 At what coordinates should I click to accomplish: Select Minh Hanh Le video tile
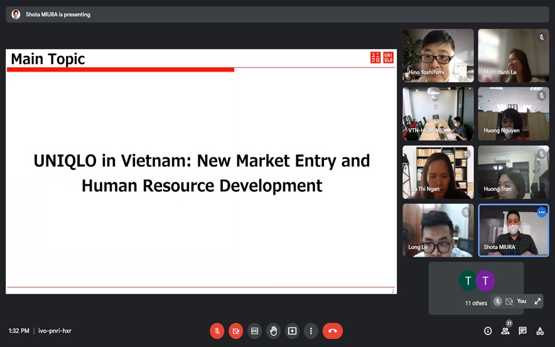pyautogui.click(x=514, y=56)
